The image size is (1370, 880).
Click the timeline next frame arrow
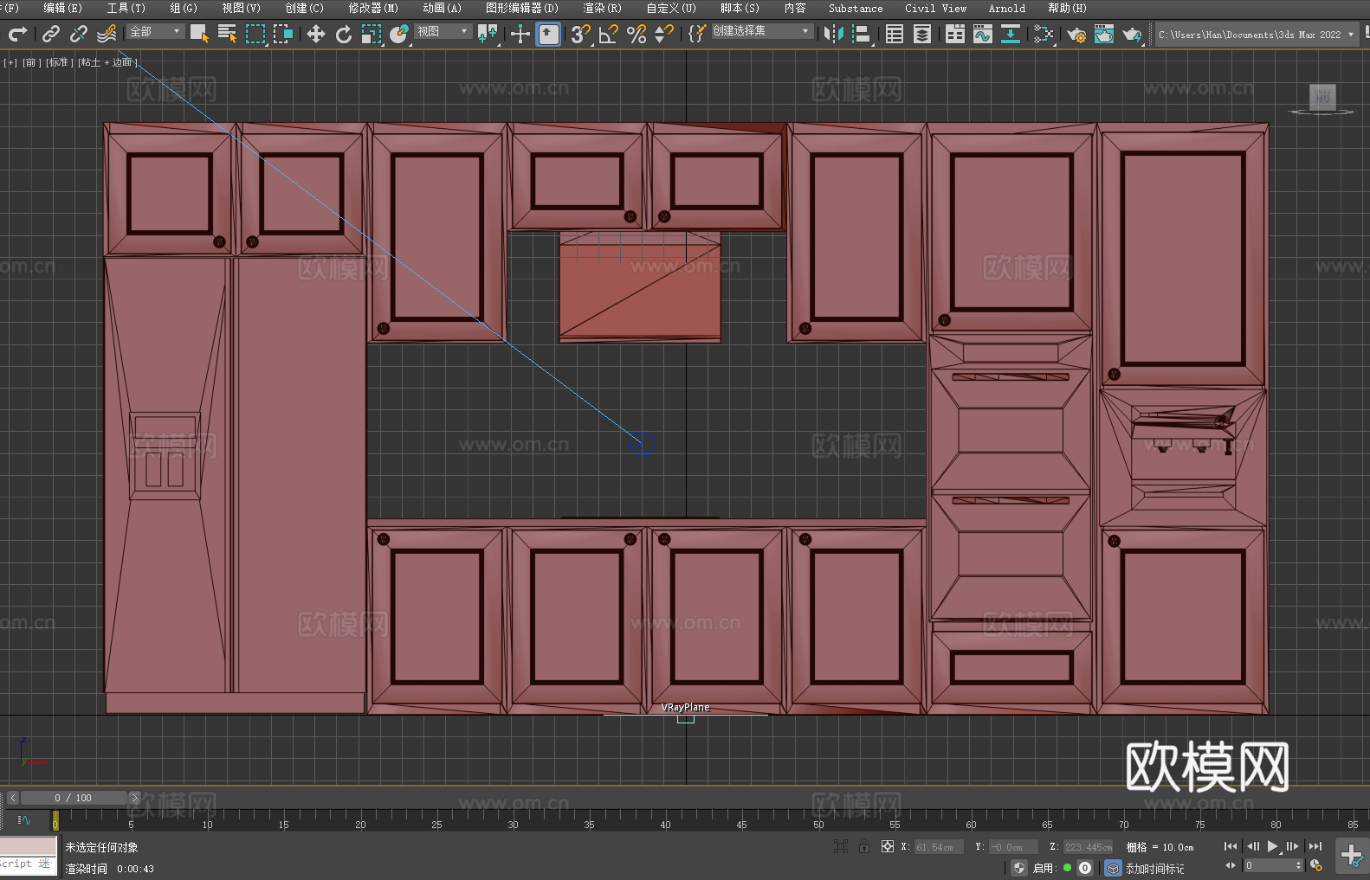coord(134,798)
